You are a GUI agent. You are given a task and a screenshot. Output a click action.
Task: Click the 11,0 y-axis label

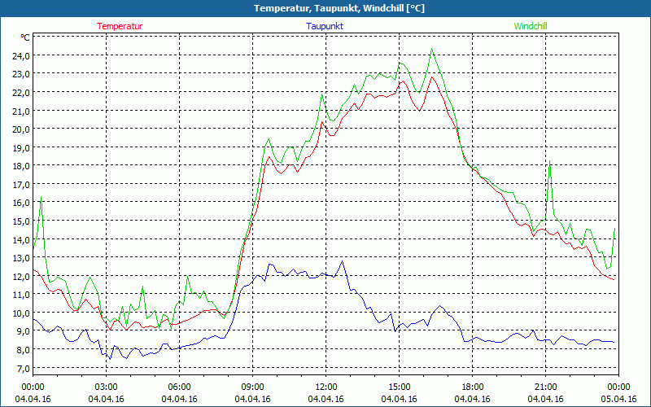(20, 295)
